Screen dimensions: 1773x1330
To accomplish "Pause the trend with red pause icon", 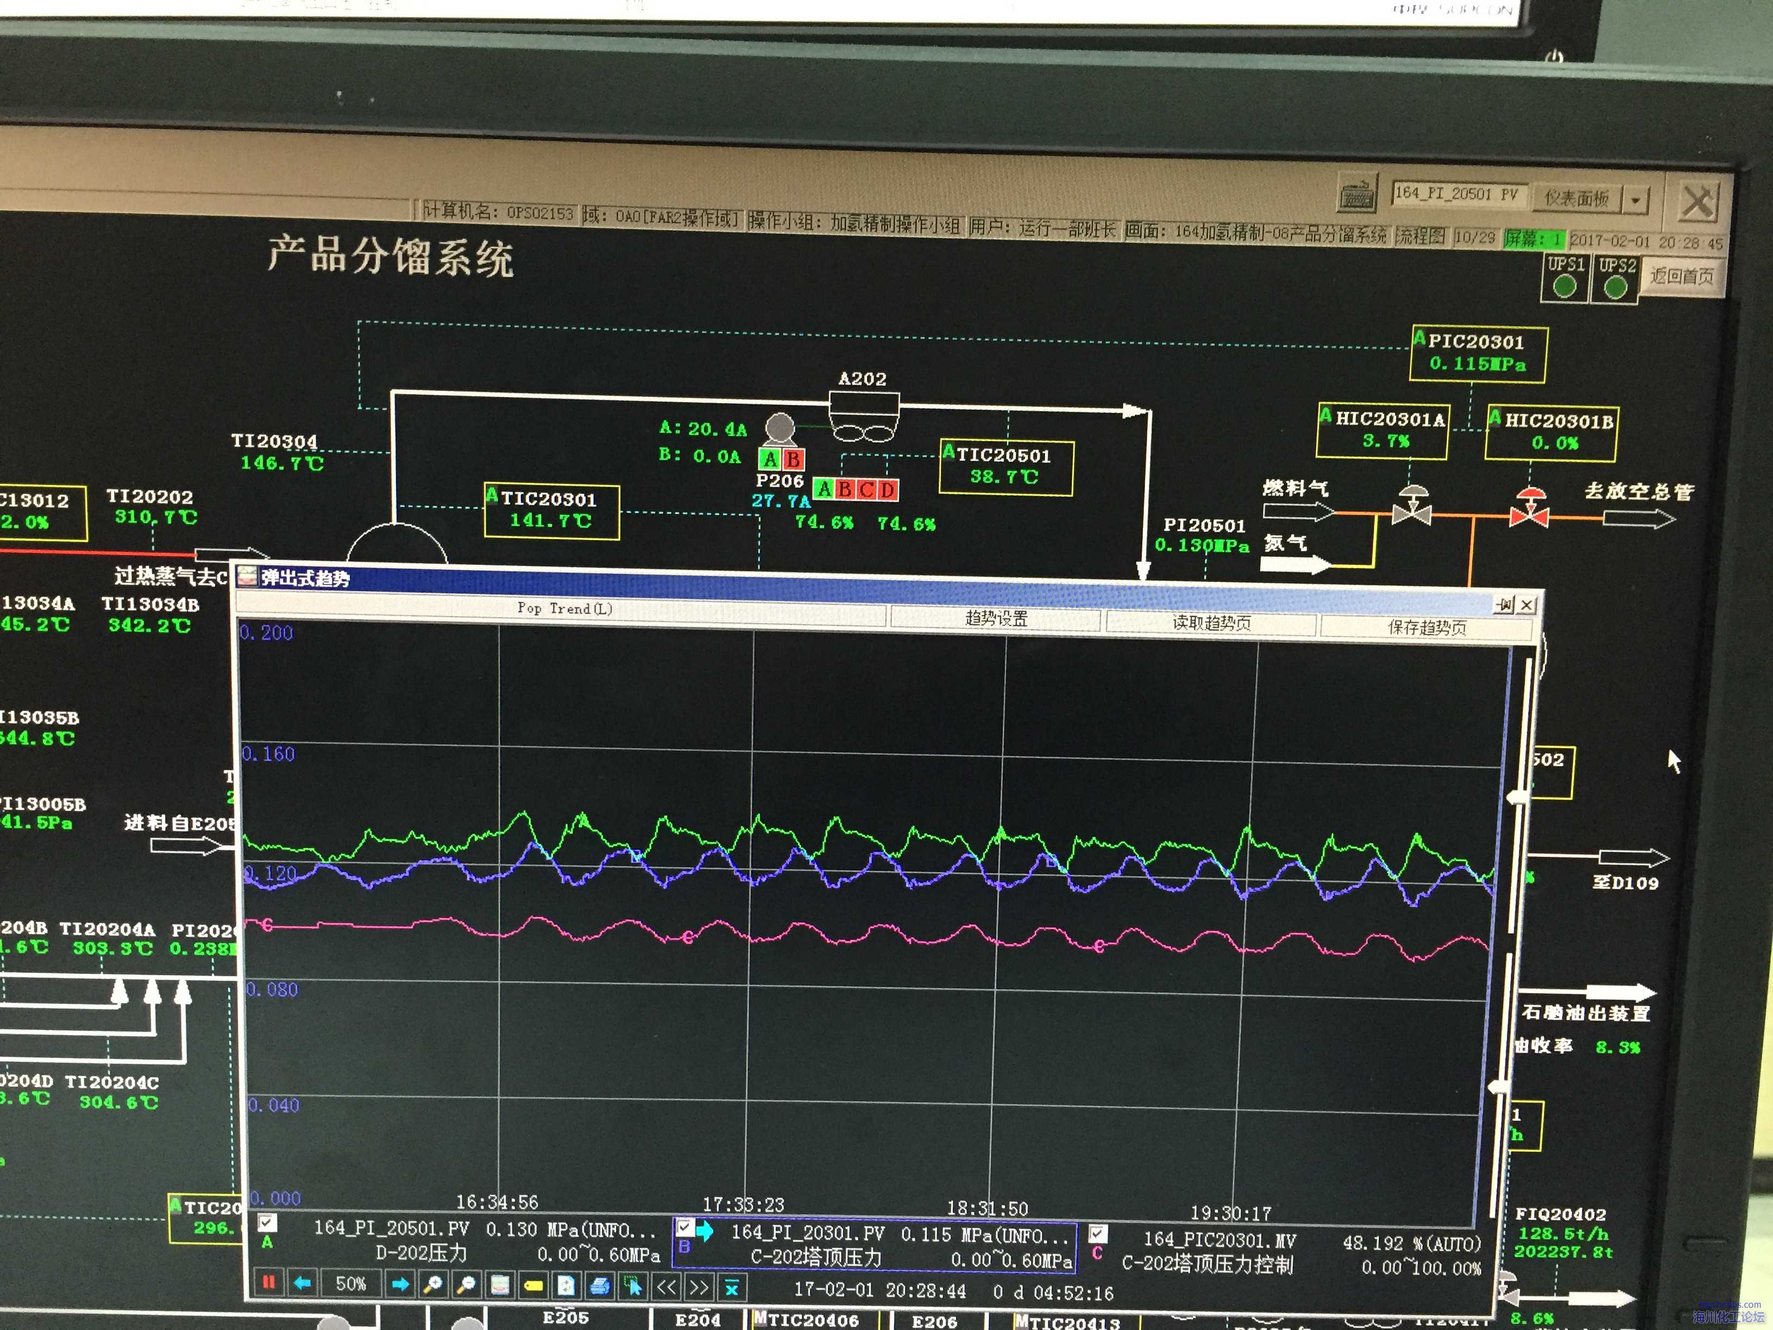I will (x=268, y=1282).
